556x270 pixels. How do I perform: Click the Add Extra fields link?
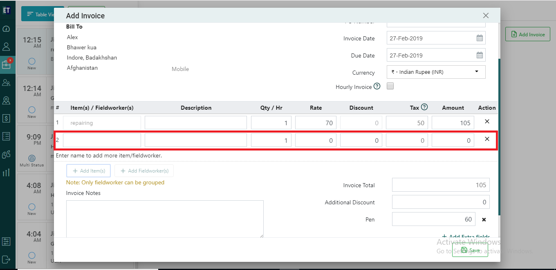[466, 237]
